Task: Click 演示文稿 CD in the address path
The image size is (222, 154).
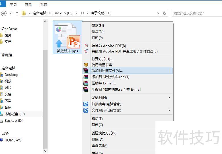Action: click(x=100, y=13)
